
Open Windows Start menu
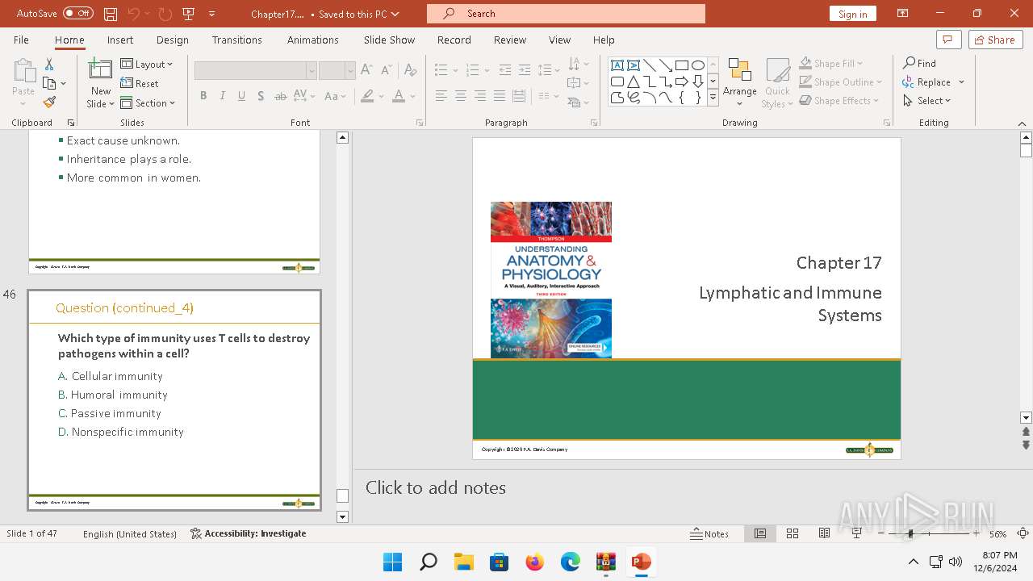click(x=393, y=562)
